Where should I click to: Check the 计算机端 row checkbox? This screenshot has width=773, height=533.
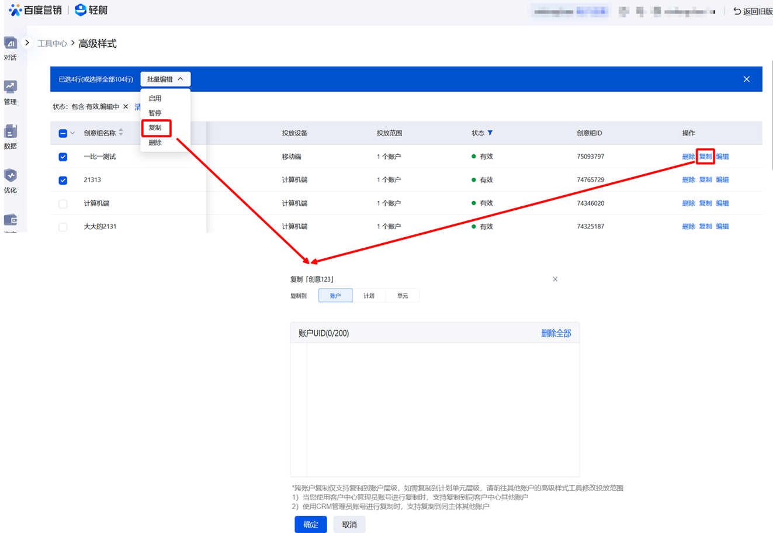63,203
